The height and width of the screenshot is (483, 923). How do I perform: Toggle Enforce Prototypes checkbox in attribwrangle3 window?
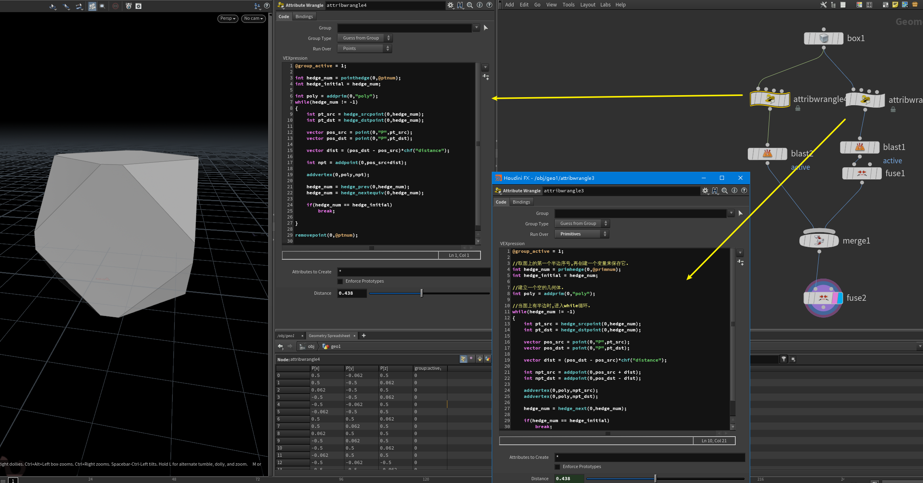558,467
